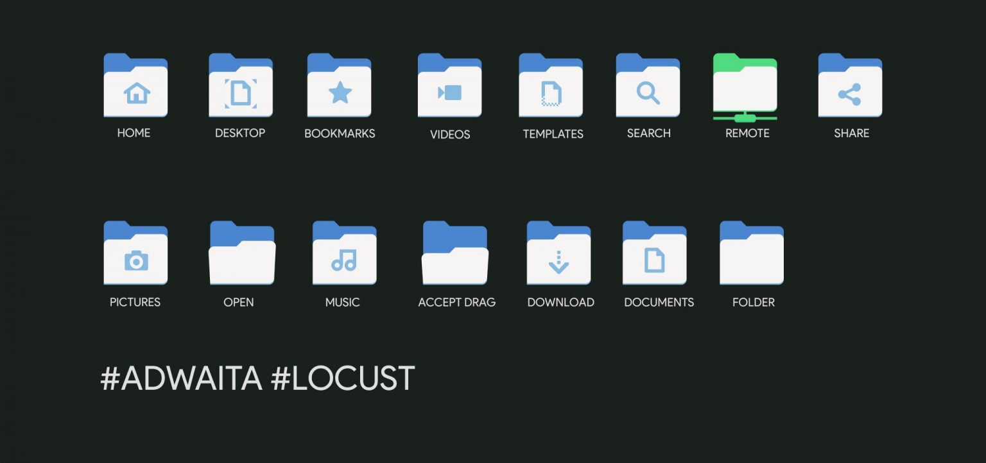Click the HOME label text
Viewport: 986px width, 463px height.
click(134, 133)
